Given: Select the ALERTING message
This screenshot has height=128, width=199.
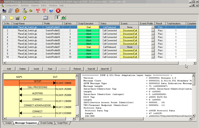Looking at the screenshot, I should pos(37,93).
